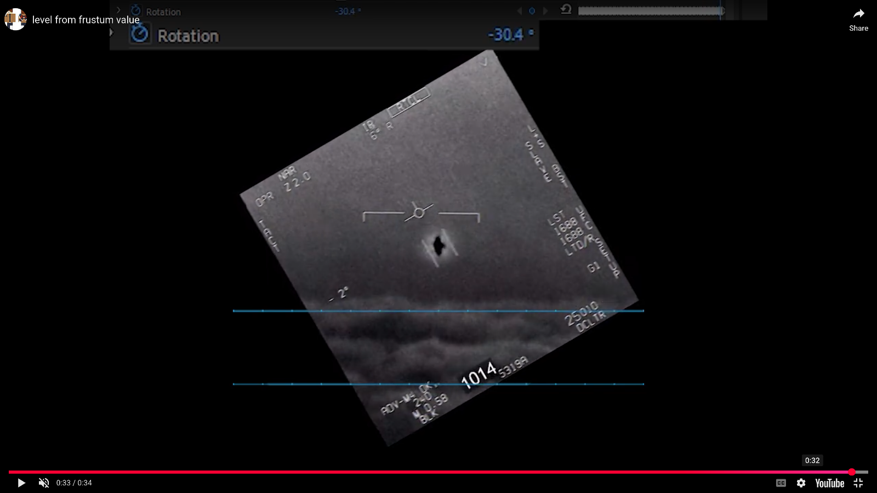Go to previous keyframe arrow
Screen dimensions: 877x493
point(520,10)
